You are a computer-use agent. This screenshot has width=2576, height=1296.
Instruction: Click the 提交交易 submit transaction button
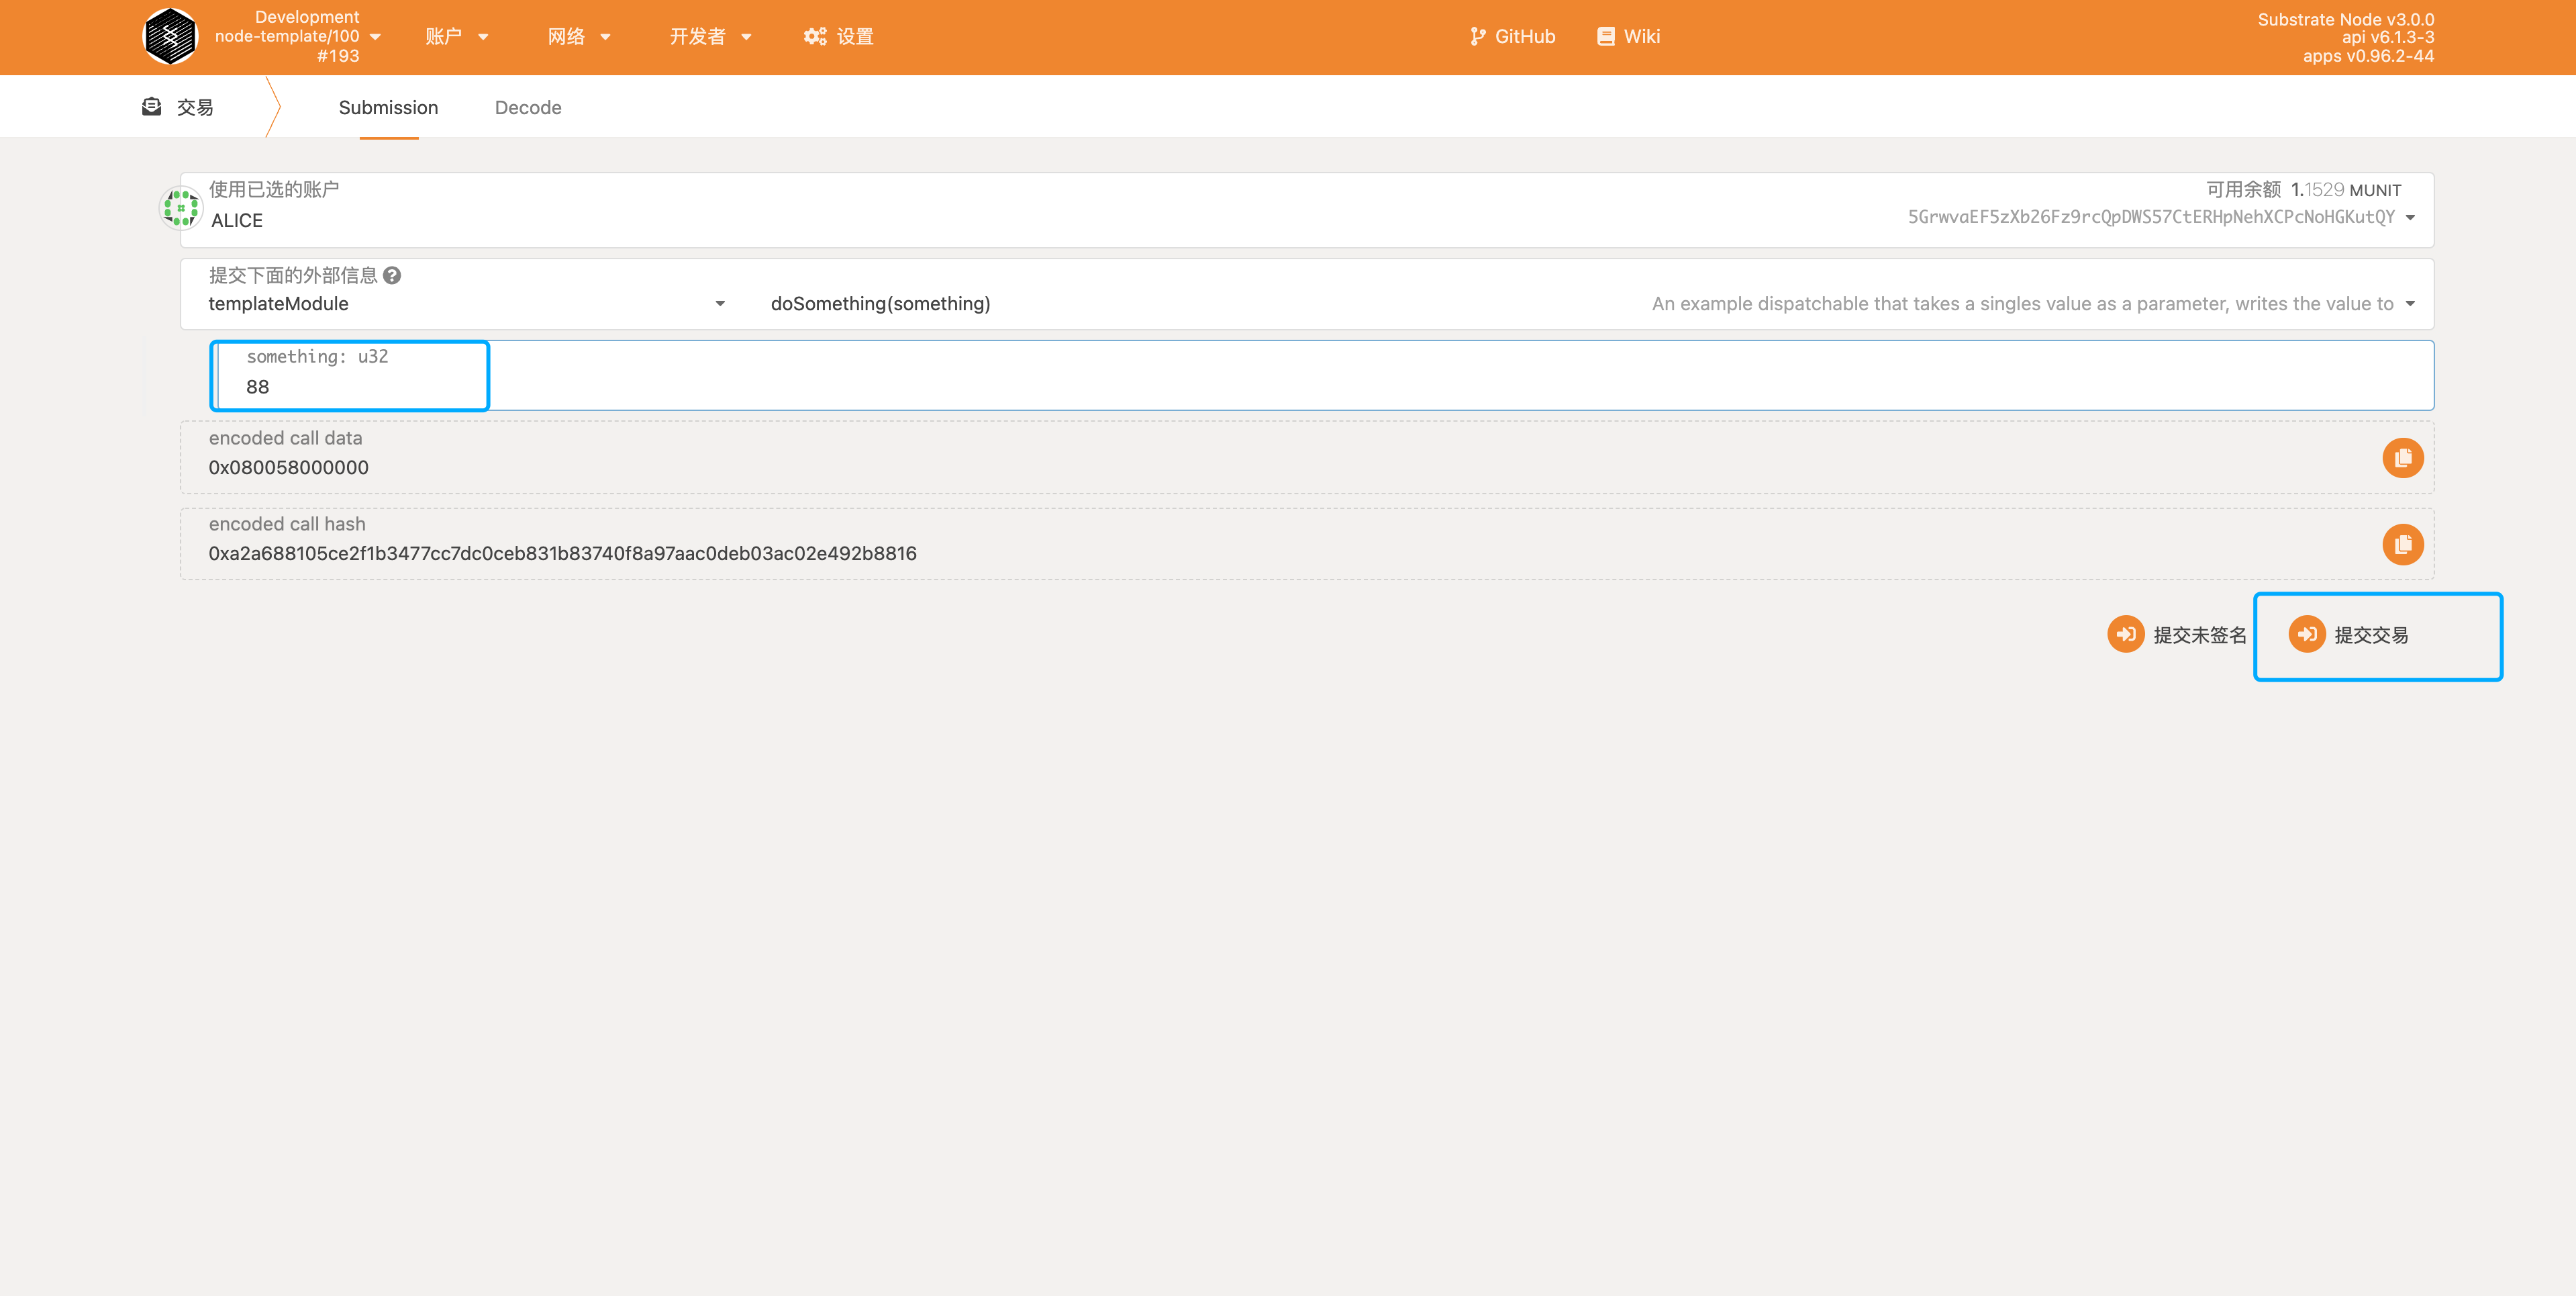click(x=2348, y=635)
